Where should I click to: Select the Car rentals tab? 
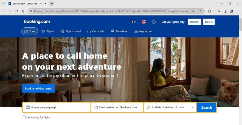(95, 31)
